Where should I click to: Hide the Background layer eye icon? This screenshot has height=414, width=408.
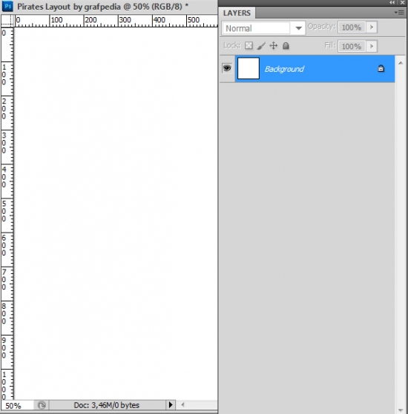227,68
